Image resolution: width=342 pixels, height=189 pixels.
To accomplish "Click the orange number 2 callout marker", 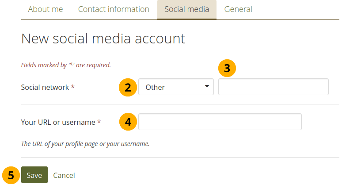I will coord(128,87).
